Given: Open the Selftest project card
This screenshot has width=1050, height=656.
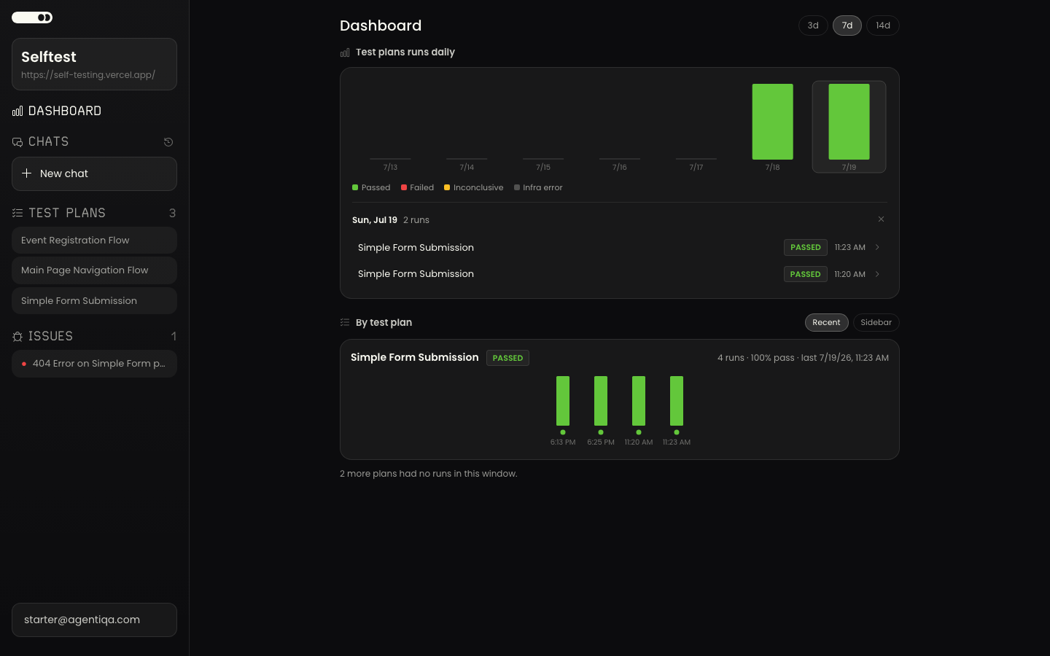Looking at the screenshot, I should 94,64.
